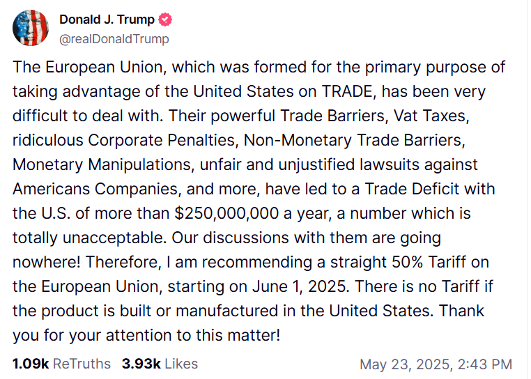
Task: Click the ReTruths label
Action: click(x=82, y=364)
